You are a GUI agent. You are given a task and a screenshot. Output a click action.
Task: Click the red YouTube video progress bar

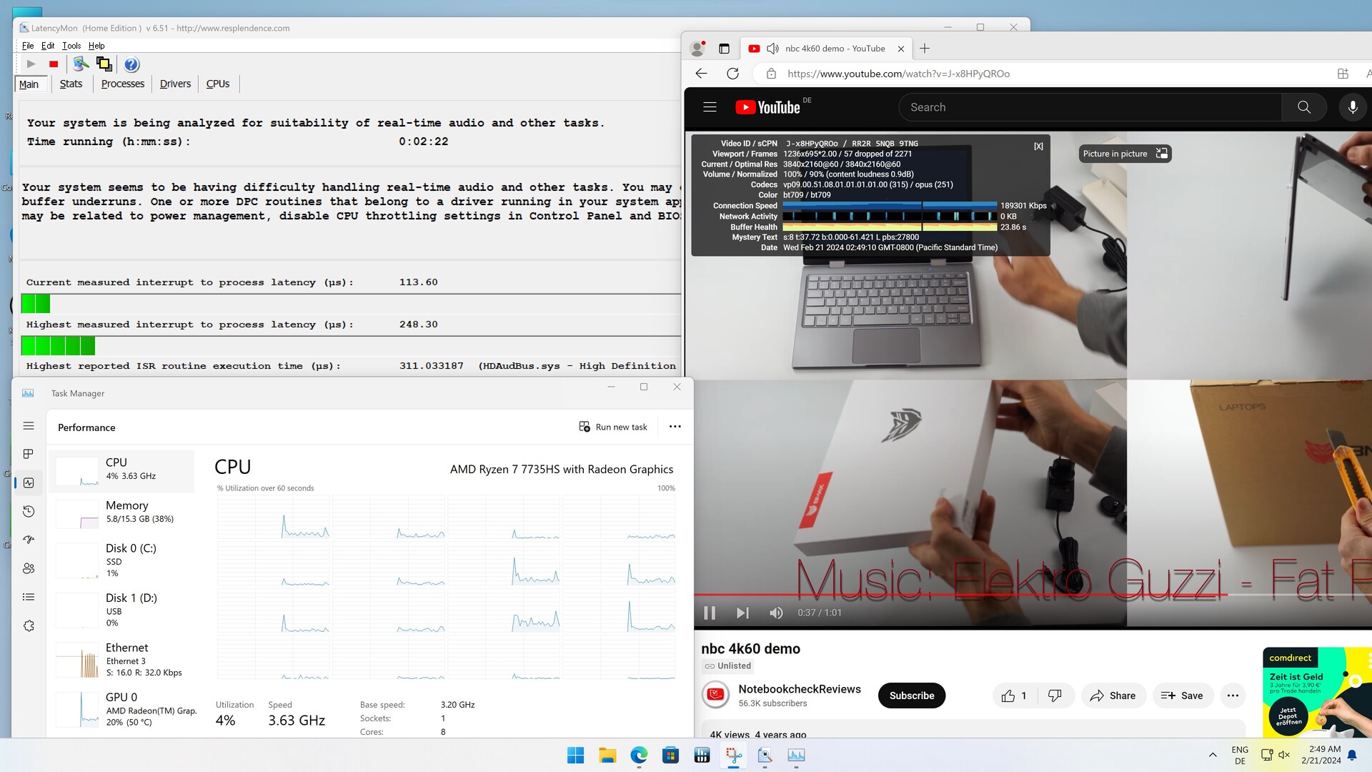pos(929,595)
